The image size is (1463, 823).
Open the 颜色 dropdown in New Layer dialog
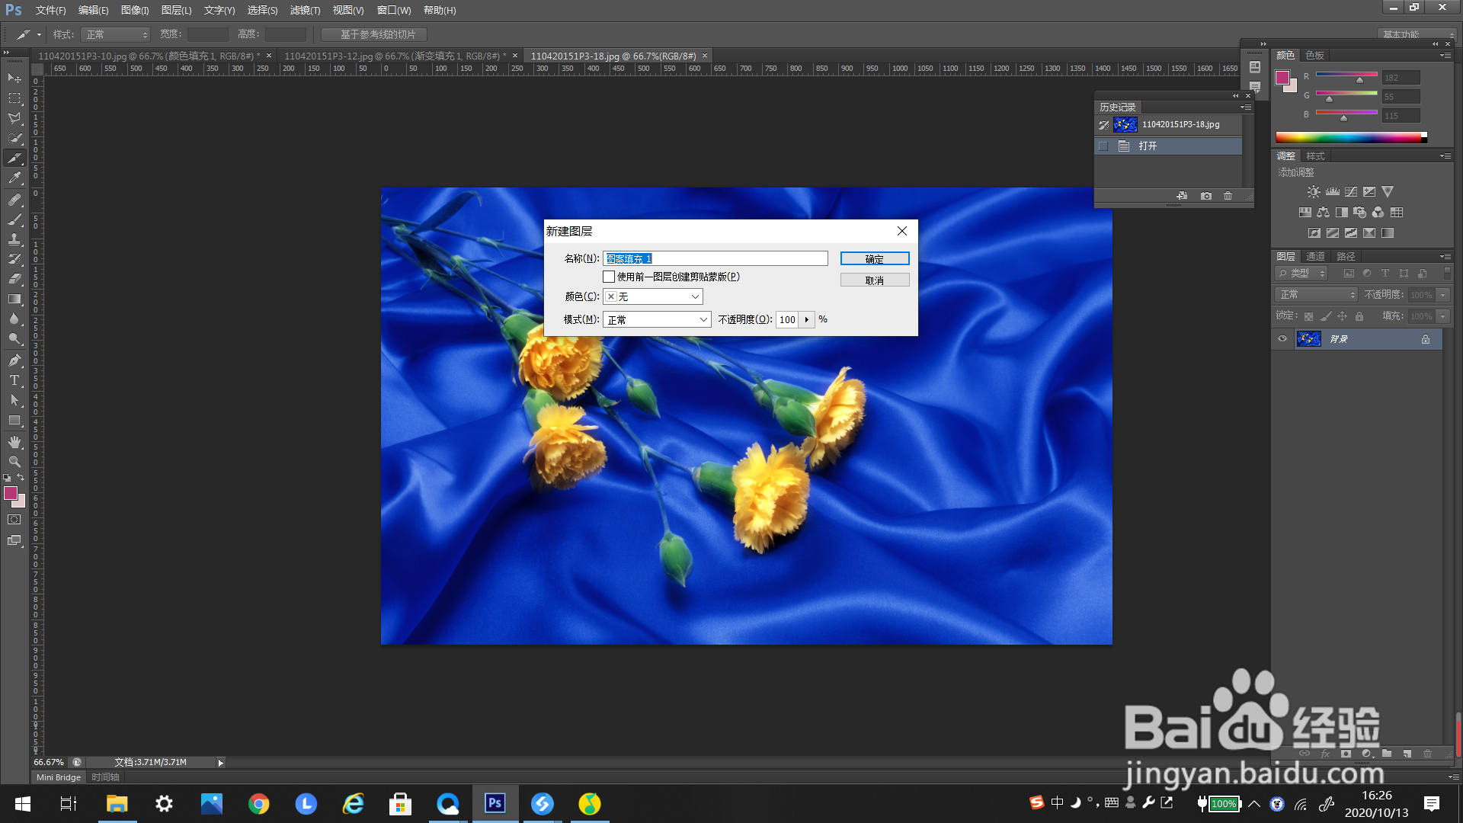click(x=653, y=296)
